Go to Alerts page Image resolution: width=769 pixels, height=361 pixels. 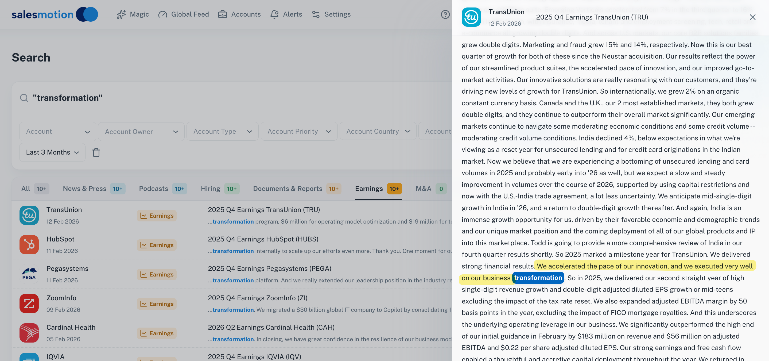[x=286, y=14]
